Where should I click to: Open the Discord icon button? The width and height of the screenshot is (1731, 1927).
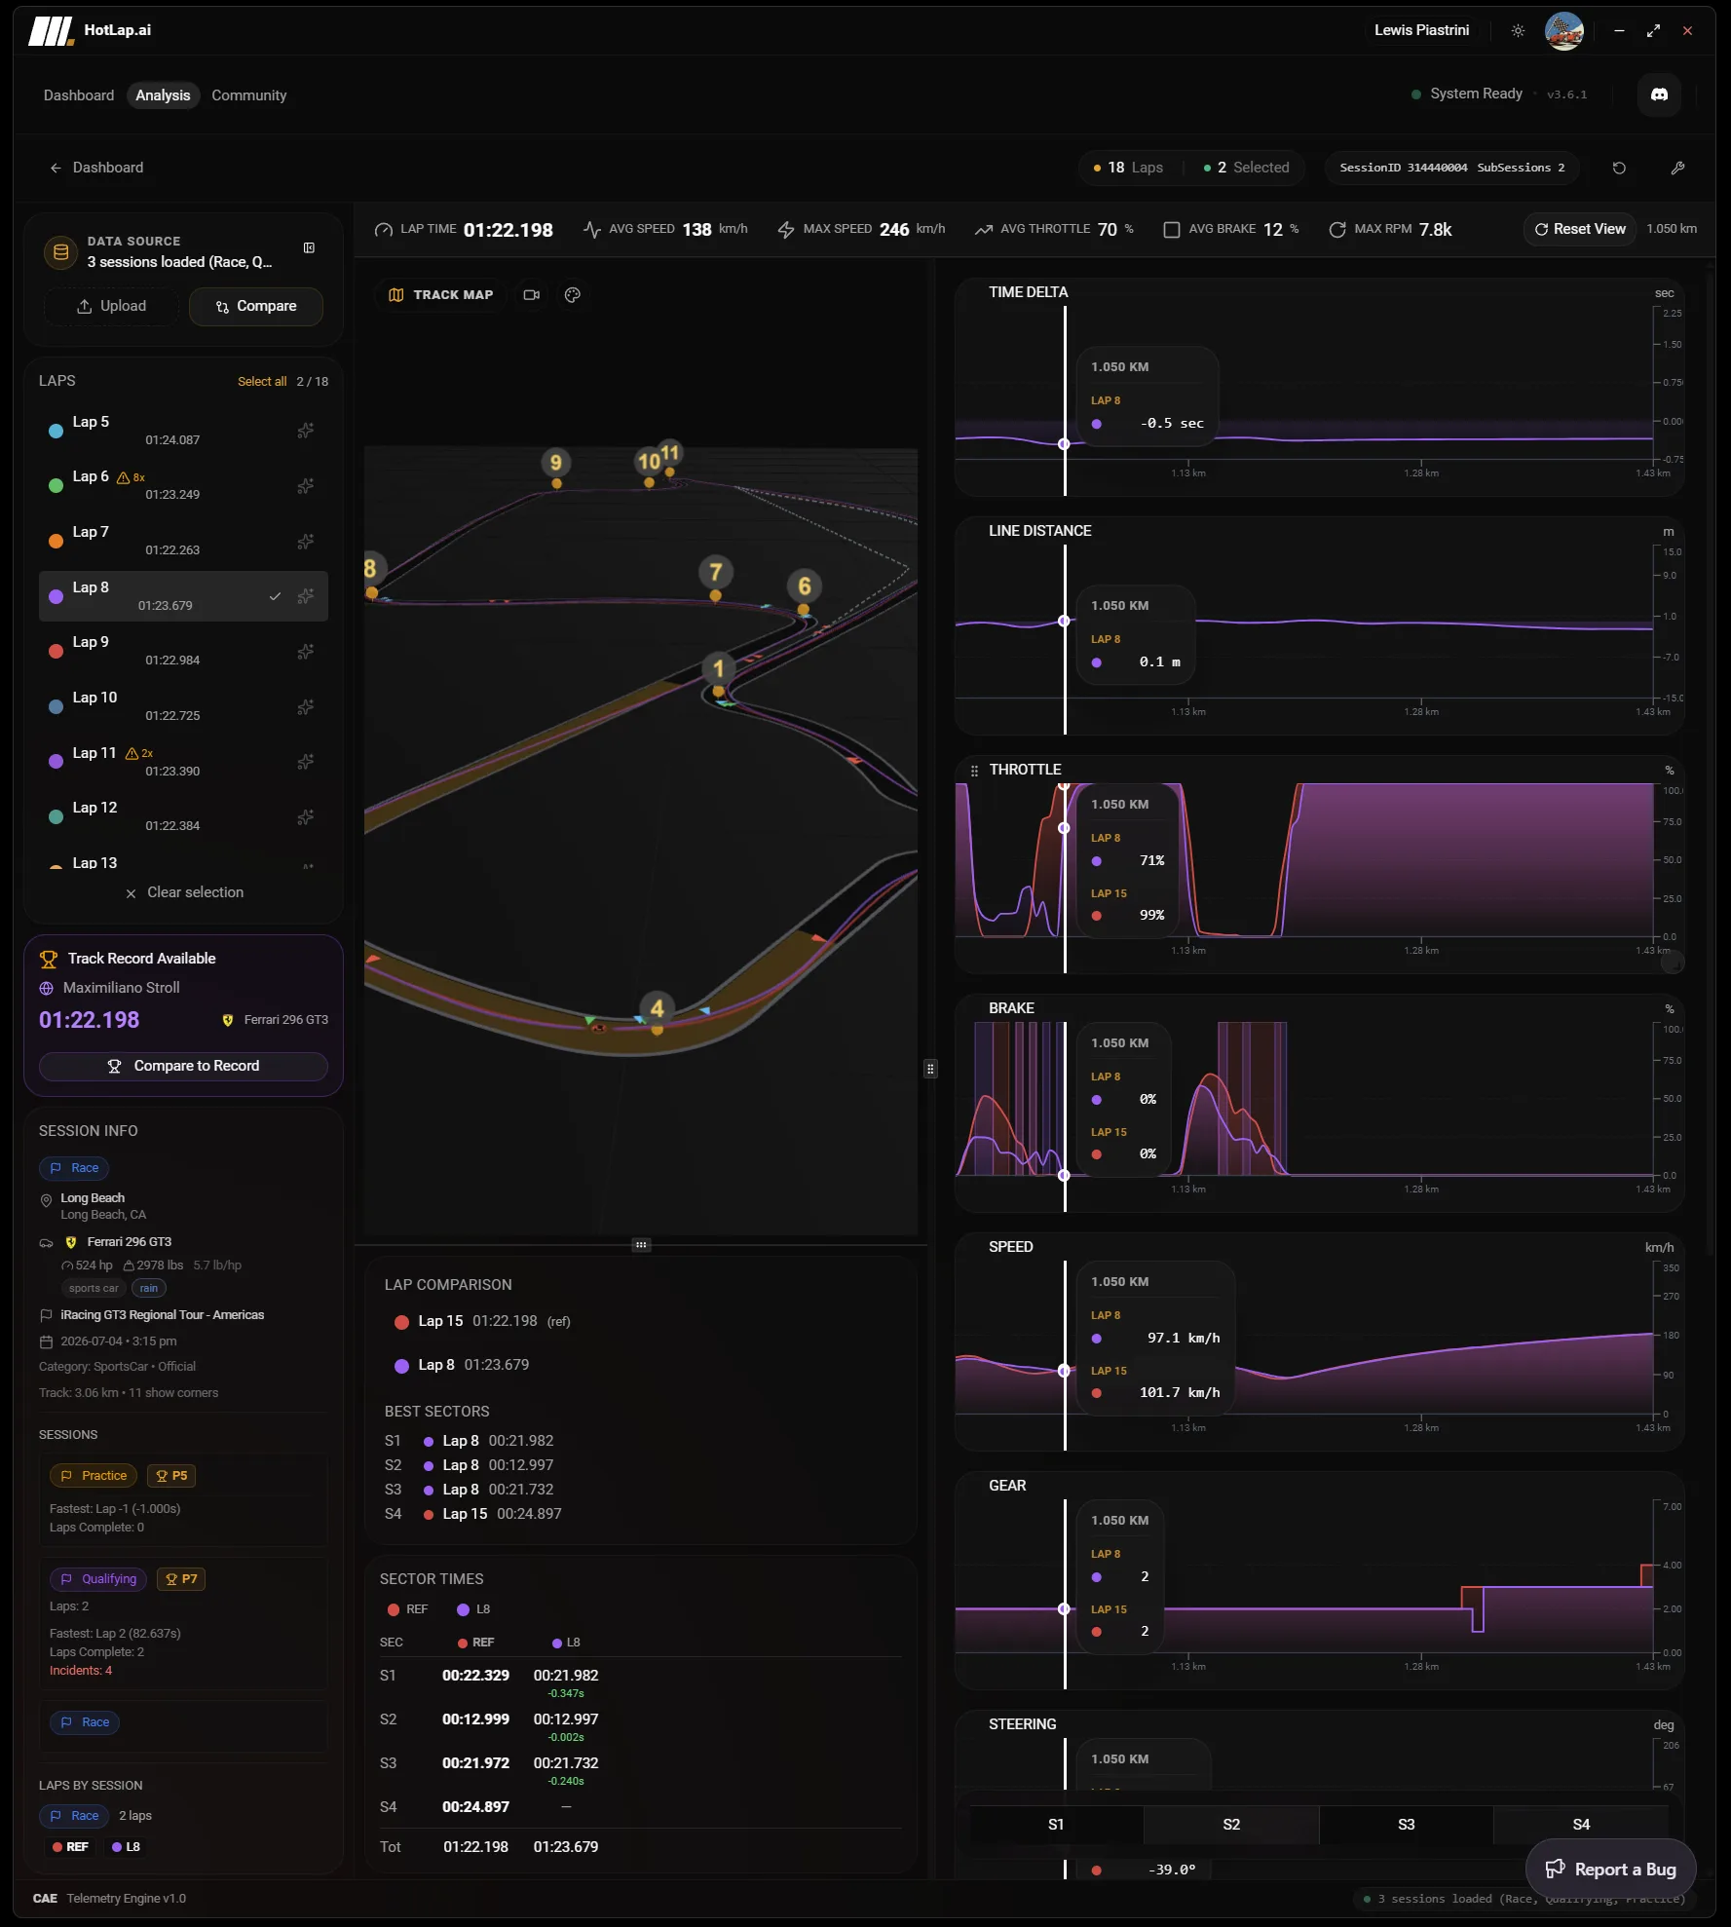(1659, 94)
